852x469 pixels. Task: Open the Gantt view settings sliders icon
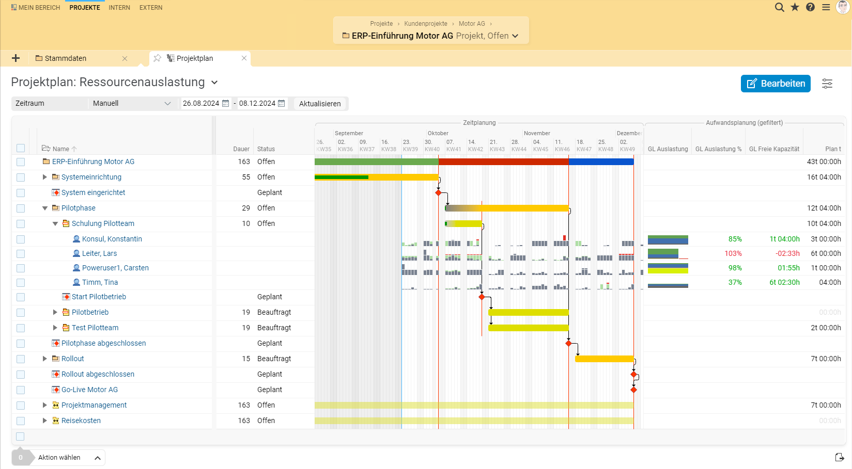tap(827, 83)
